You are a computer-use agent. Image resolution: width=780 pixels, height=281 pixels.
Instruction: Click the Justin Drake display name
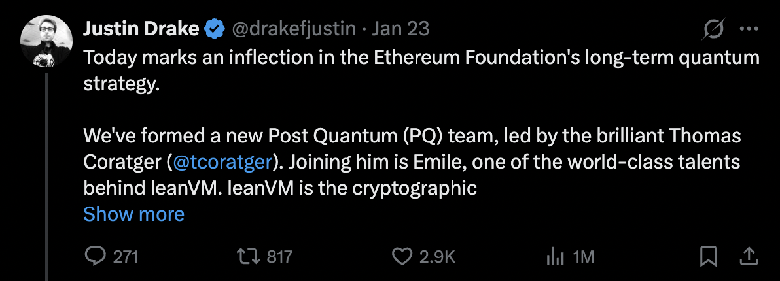coord(141,29)
